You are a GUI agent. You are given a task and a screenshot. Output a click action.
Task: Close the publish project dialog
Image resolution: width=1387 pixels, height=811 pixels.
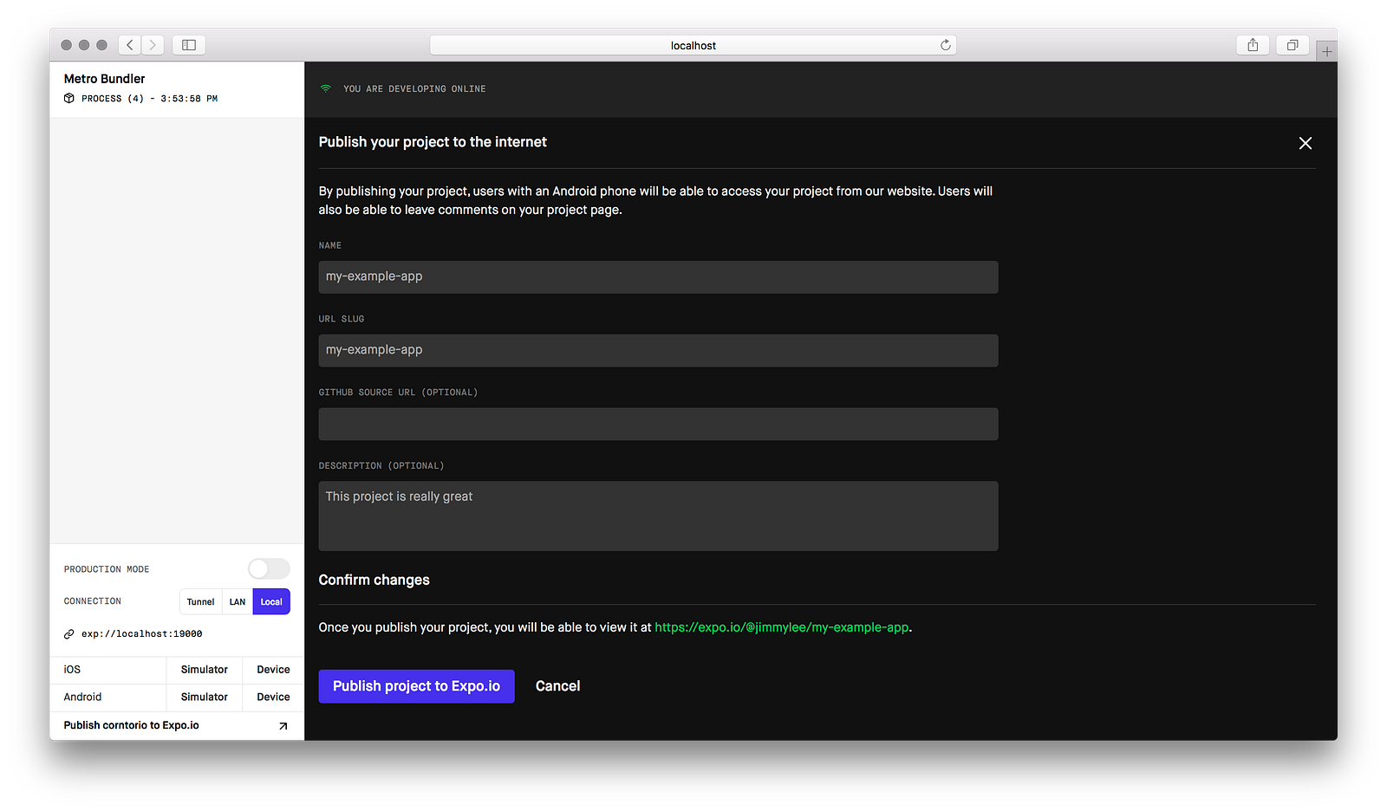(x=1305, y=143)
